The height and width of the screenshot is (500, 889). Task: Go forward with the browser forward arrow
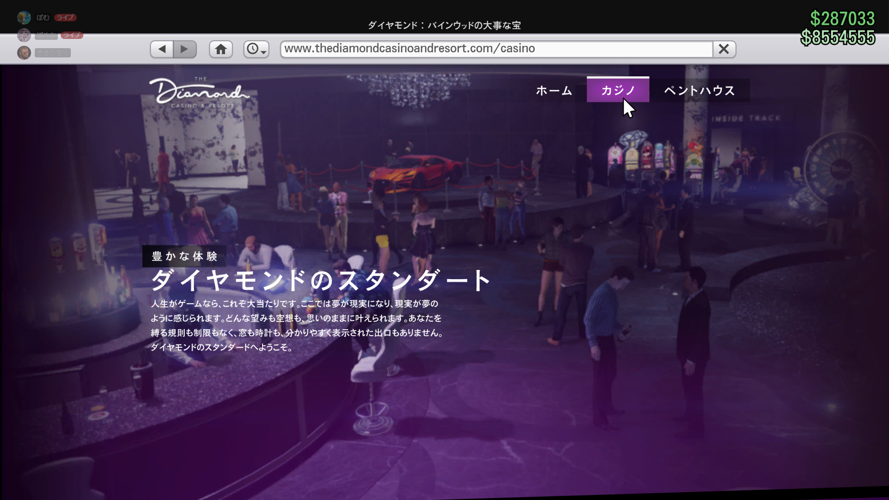[185, 49]
